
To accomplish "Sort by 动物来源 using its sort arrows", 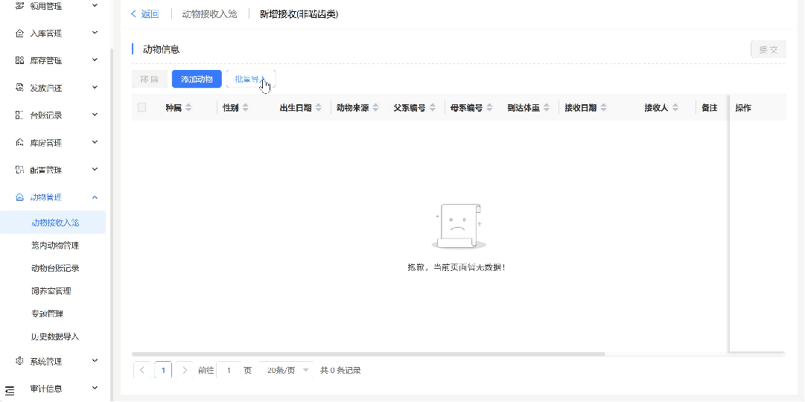I will click(376, 108).
